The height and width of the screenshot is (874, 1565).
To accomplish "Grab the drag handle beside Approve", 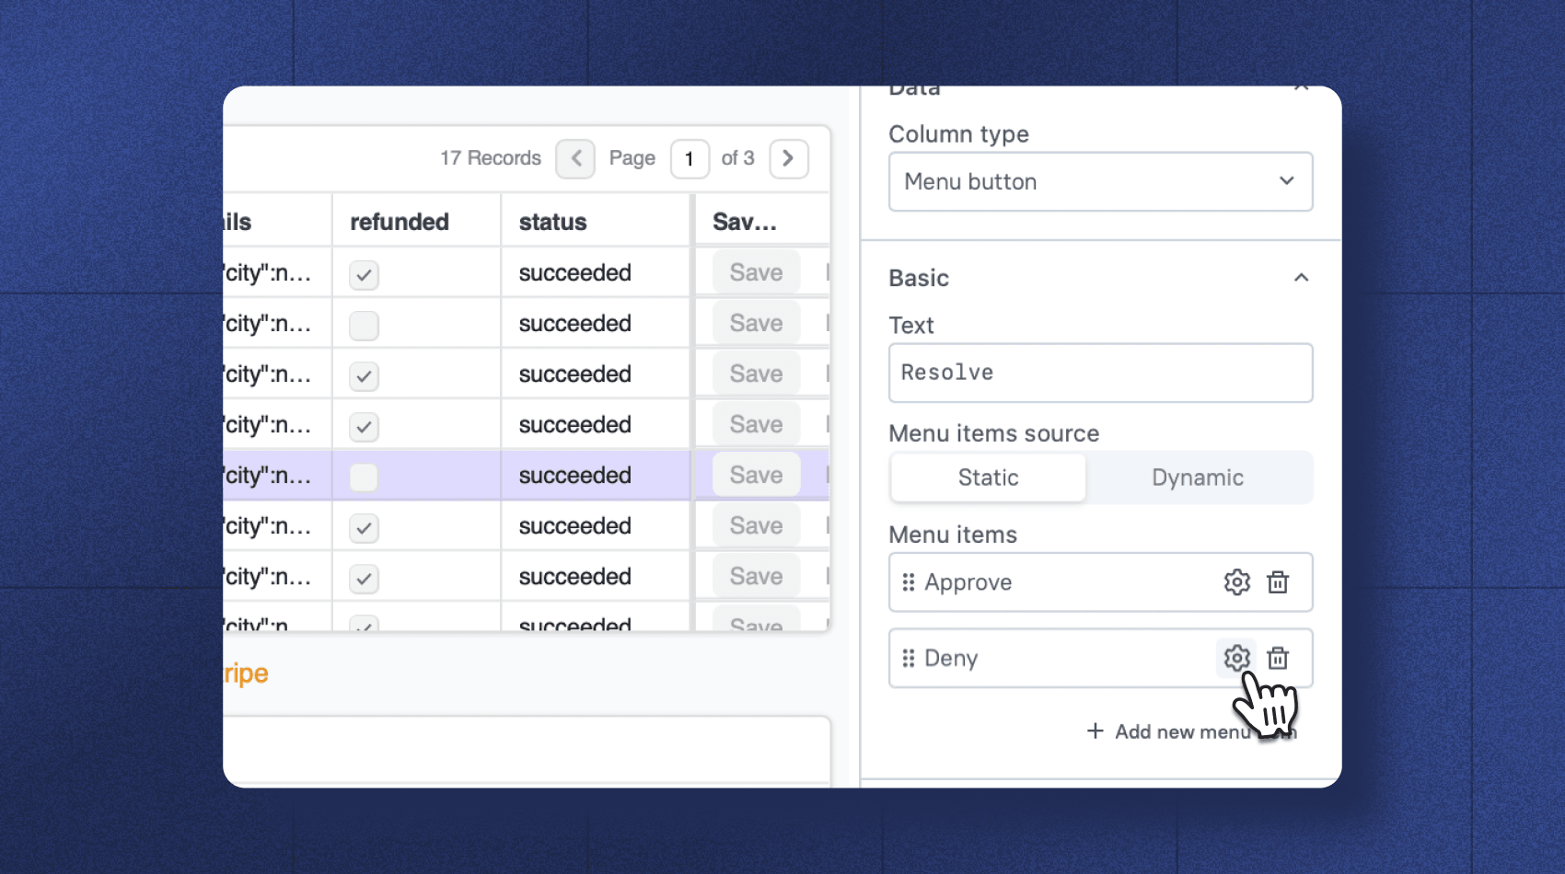I will coord(909,581).
